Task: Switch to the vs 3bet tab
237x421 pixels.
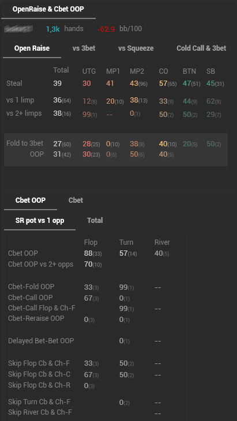Action: 84,48
